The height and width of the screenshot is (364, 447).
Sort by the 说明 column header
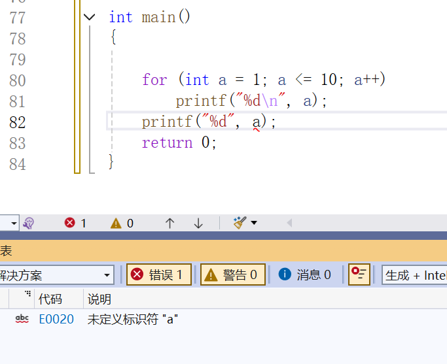pos(99,299)
